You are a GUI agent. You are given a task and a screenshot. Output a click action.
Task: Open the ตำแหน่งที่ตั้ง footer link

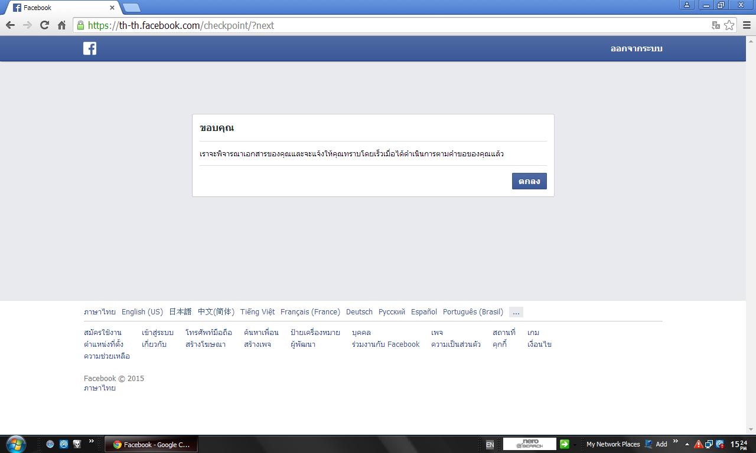103,344
